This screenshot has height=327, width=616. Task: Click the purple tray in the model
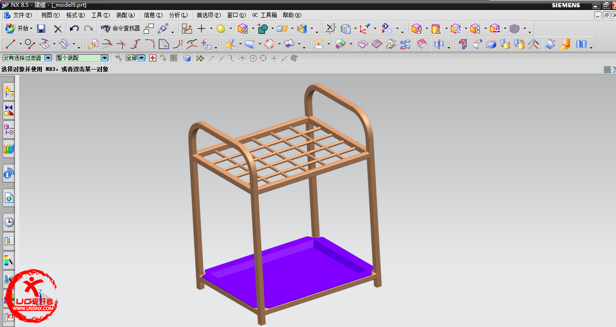tap(291, 272)
